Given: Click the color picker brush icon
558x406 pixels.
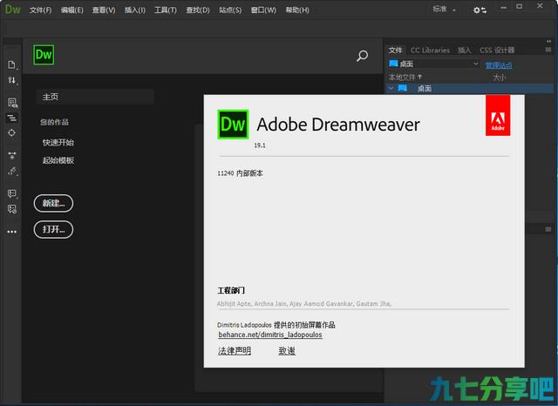Looking at the screenshot, I should coord(12,172).
